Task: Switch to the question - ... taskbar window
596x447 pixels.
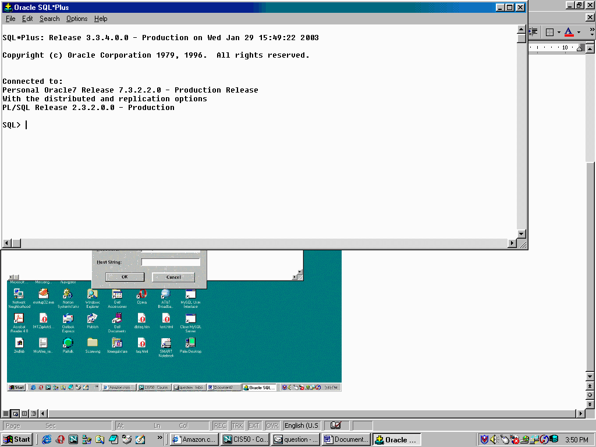Action: [x=296, y=440]
